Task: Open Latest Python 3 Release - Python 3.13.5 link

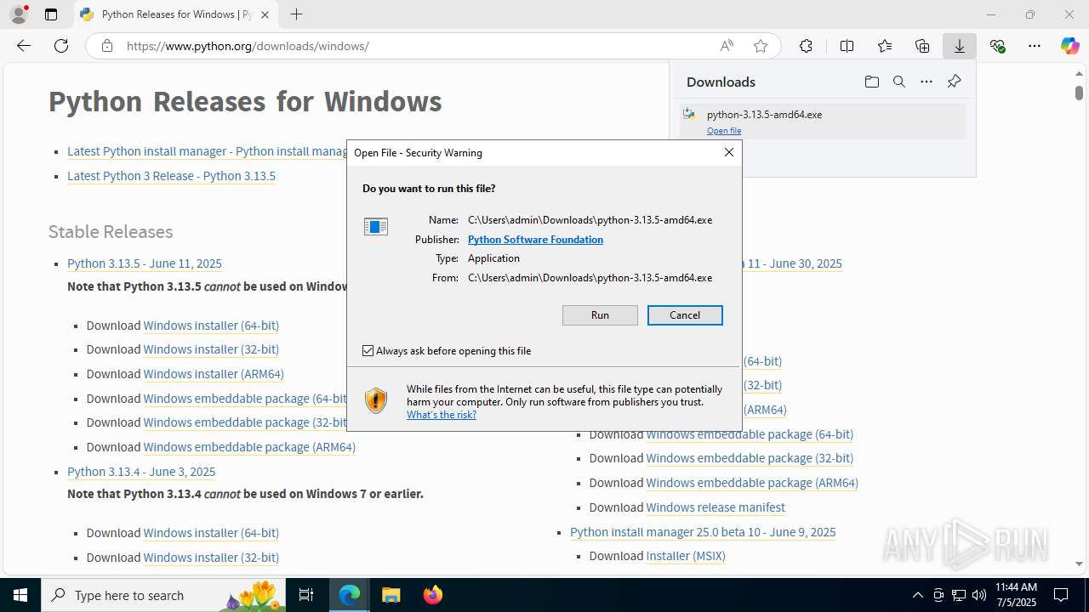Action: coord(171,176)
